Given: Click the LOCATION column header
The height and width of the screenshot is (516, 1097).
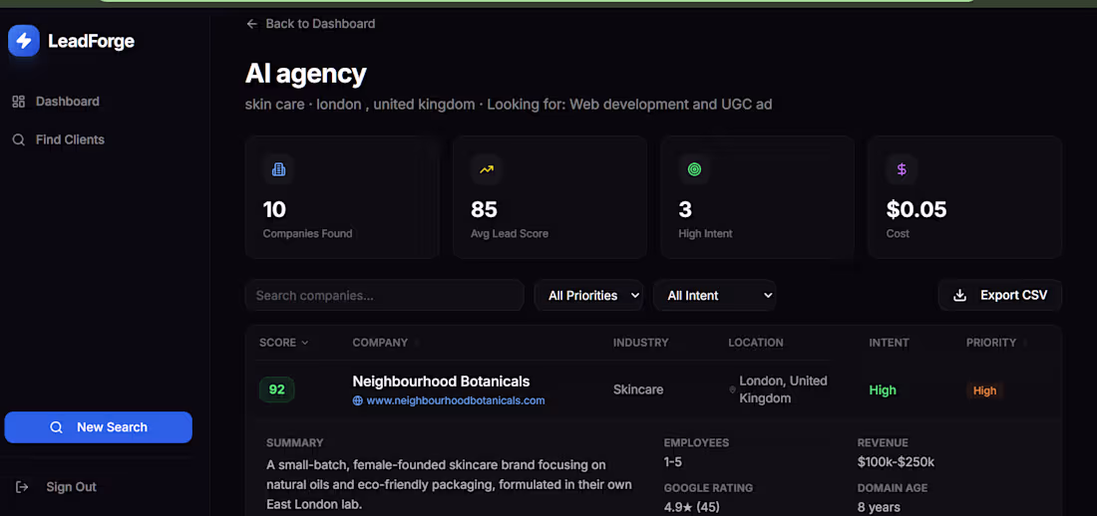Looking at the screenshot, I should coord(756,343).
